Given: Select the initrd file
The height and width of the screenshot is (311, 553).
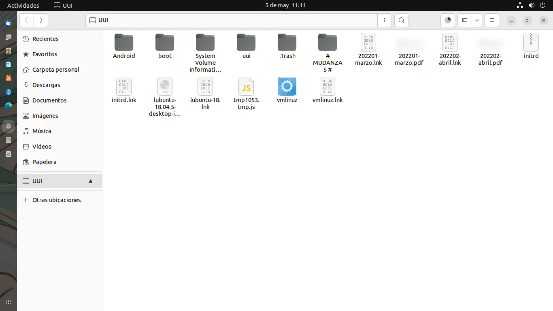Looking at the screenshot, I should [x=531, y=43].
